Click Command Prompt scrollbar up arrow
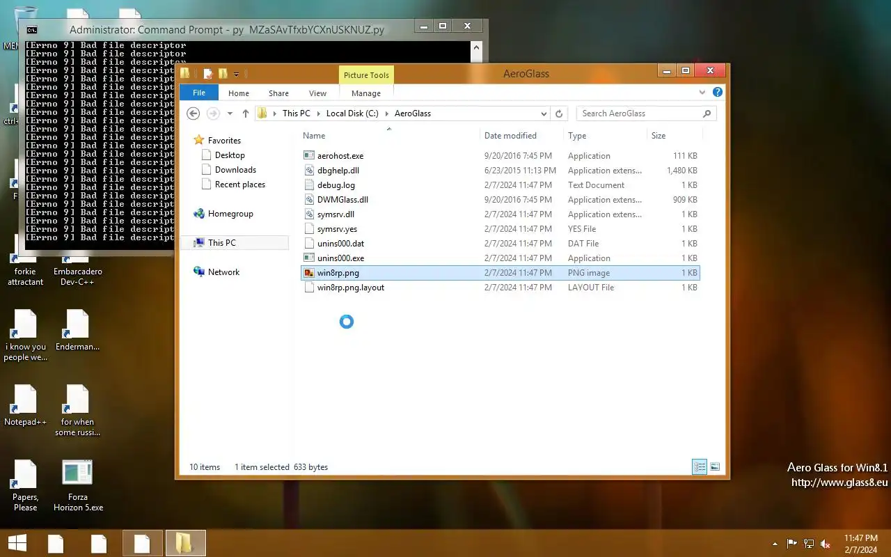The image size is (891, 557). click(x=477, y=48)
